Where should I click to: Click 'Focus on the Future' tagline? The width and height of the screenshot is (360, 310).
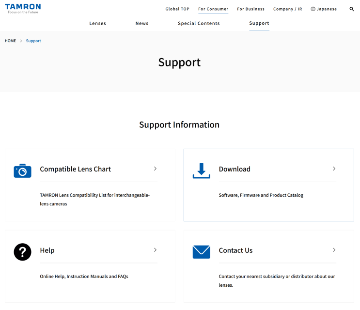[23, 12]
